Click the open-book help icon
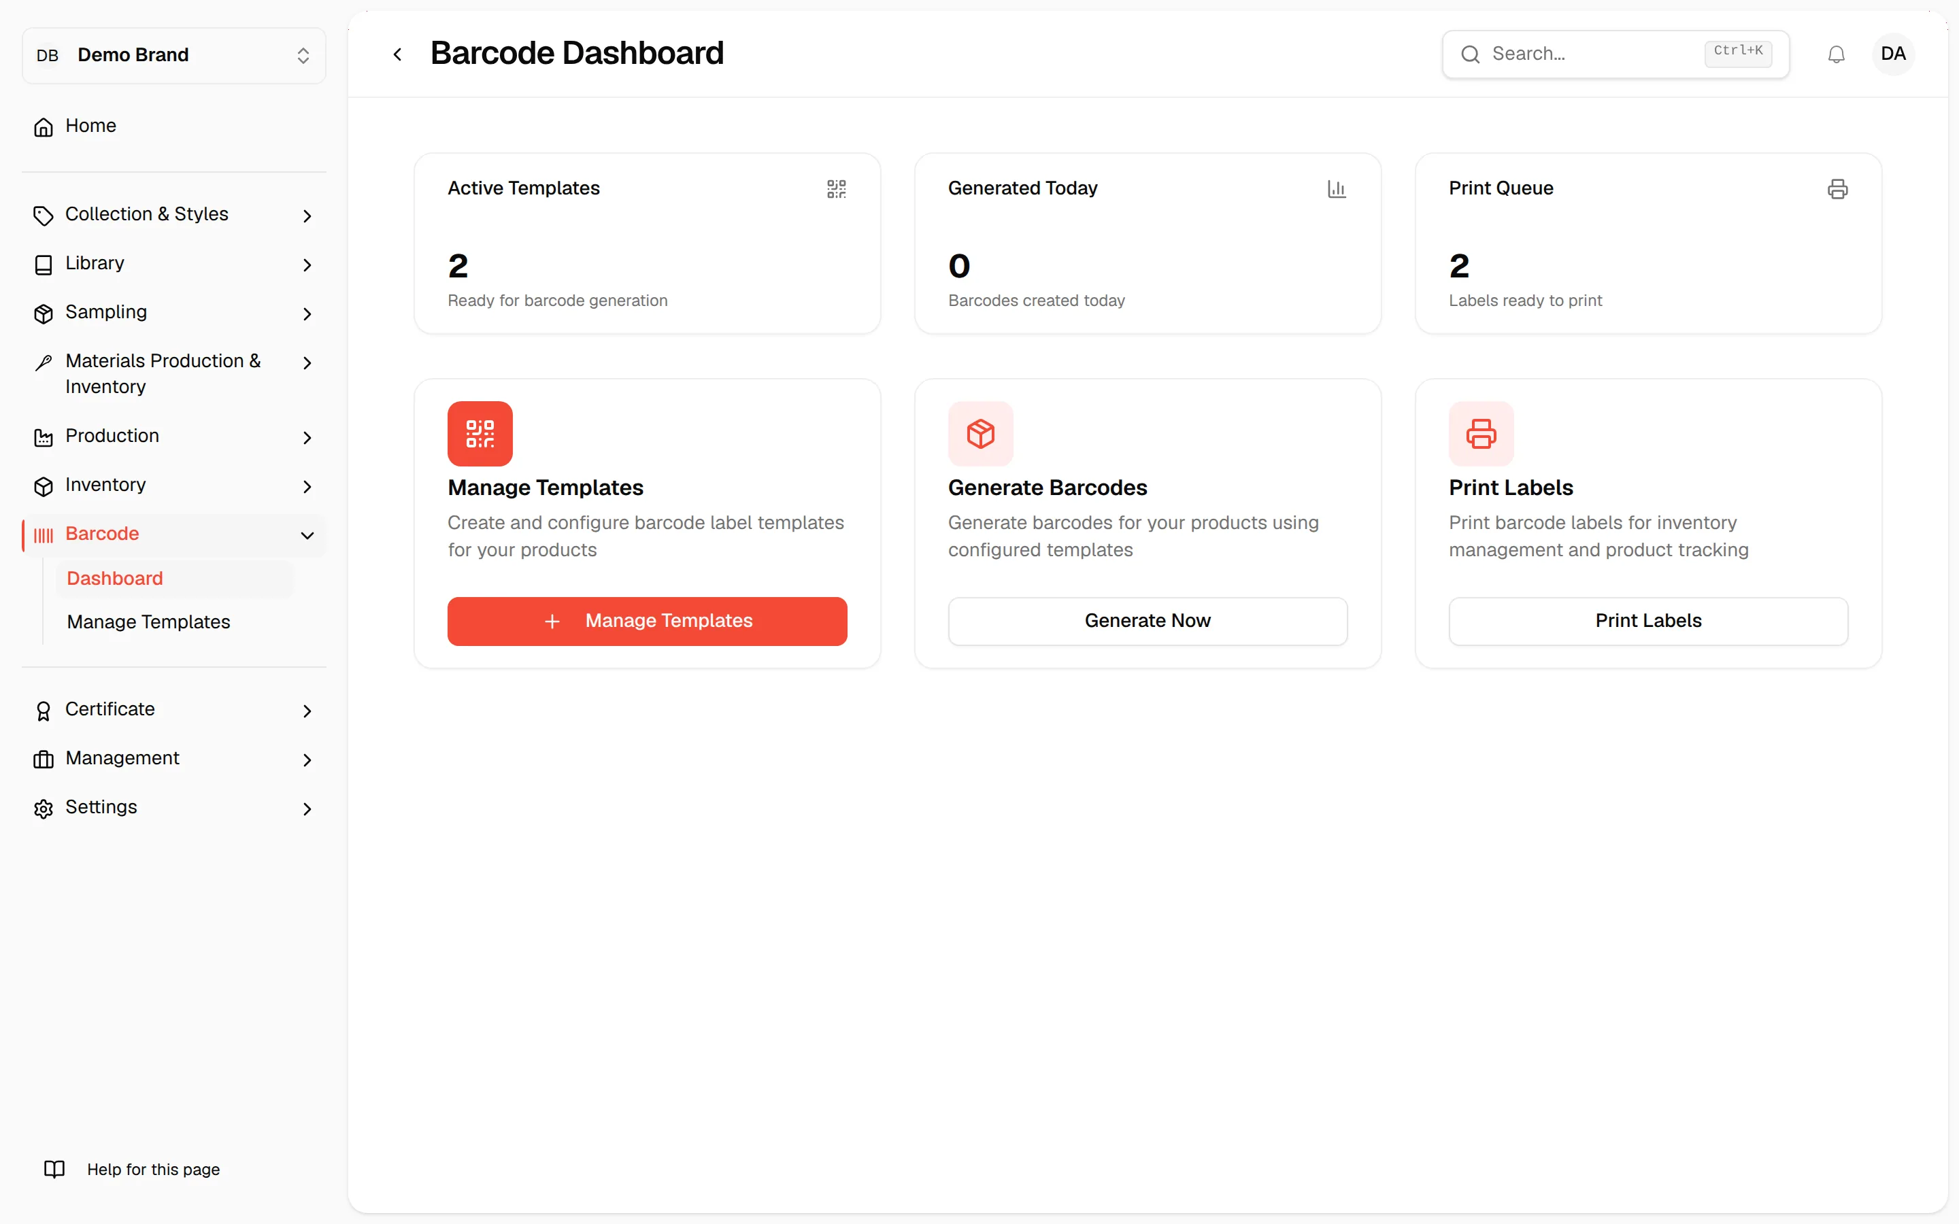The height and width of the screenshot is (1224, 1959). coord(54,1169)
